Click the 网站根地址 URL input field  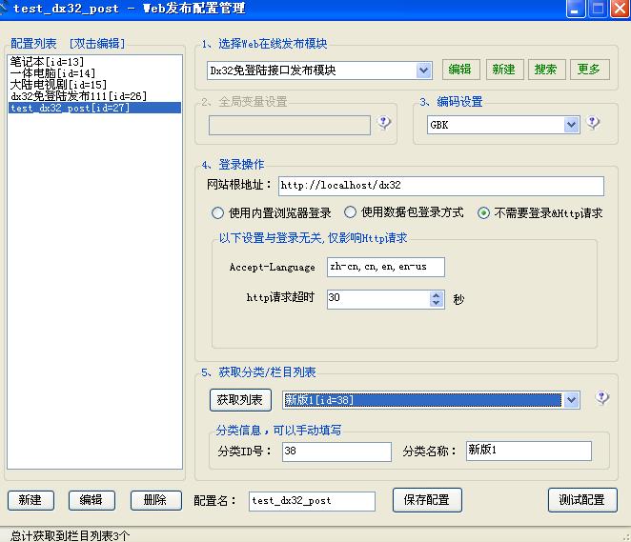[x=441, y=186]
